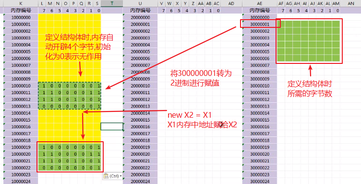Click the 内存编号 cell in column U
The height and width of the screenshot is (184, 361).
pos(140,11)
